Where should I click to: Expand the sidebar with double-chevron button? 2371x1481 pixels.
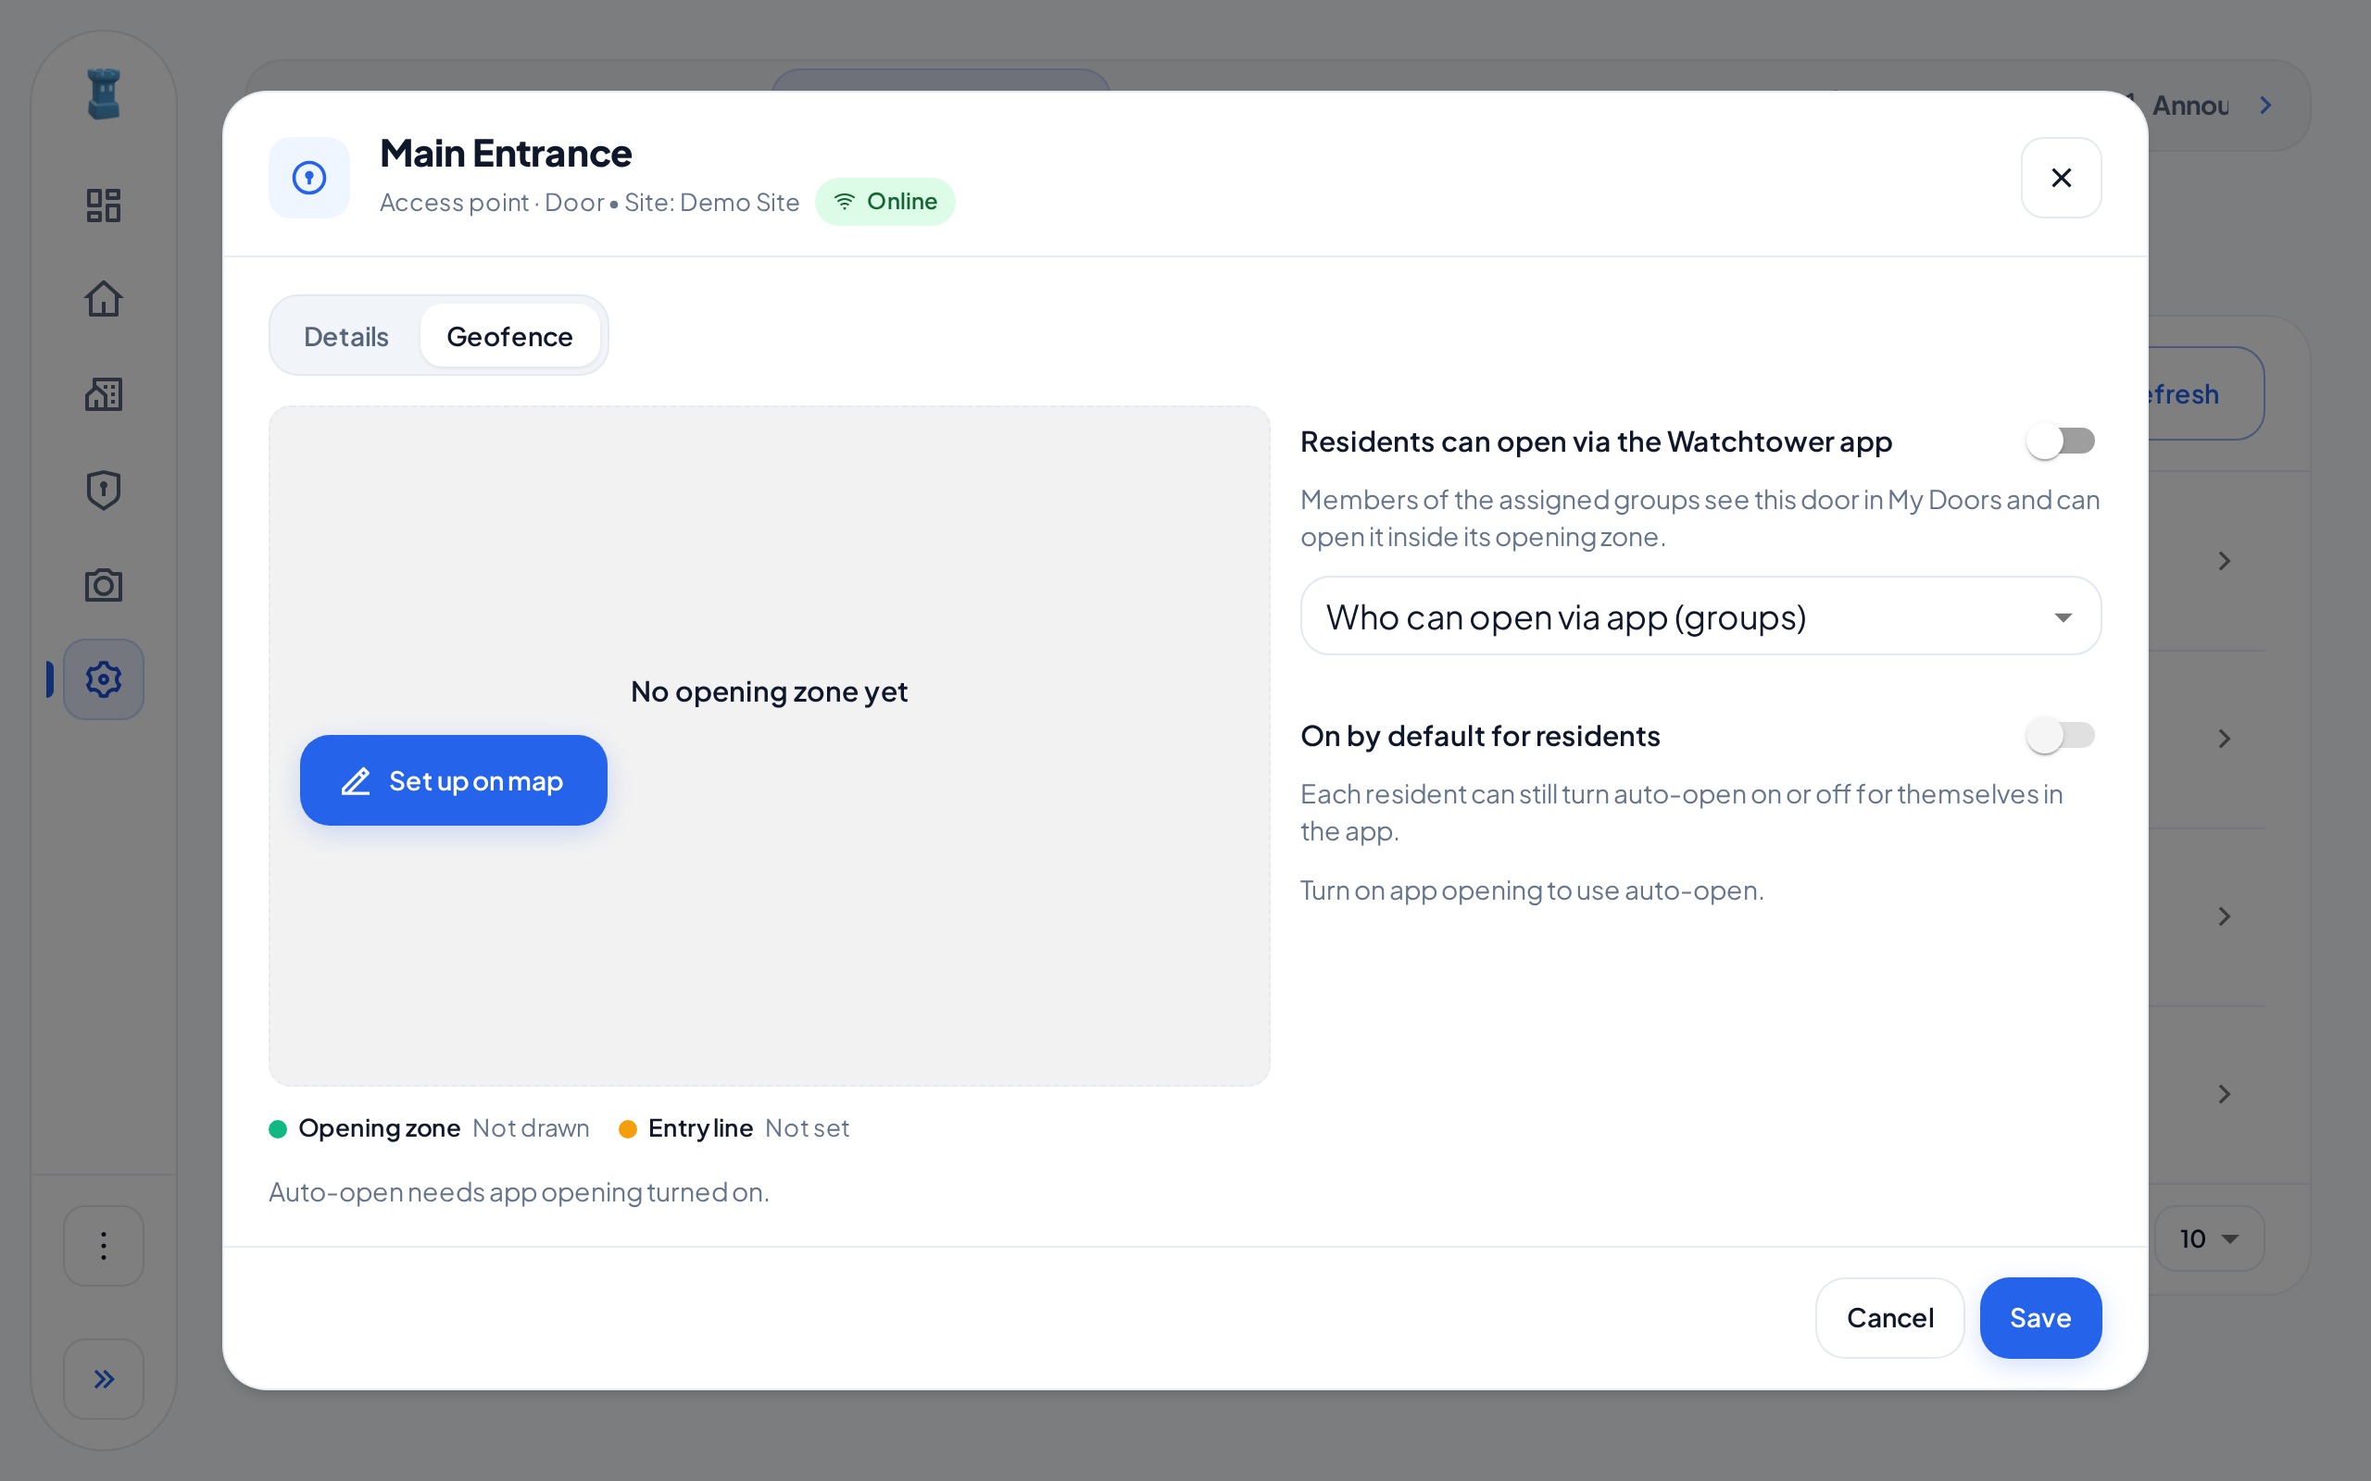103,1378
